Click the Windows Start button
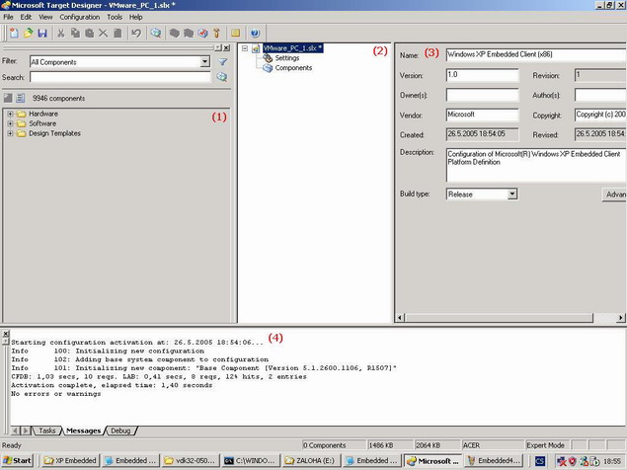This screenshot has width=627, height=470. click(x=17, y=461)
